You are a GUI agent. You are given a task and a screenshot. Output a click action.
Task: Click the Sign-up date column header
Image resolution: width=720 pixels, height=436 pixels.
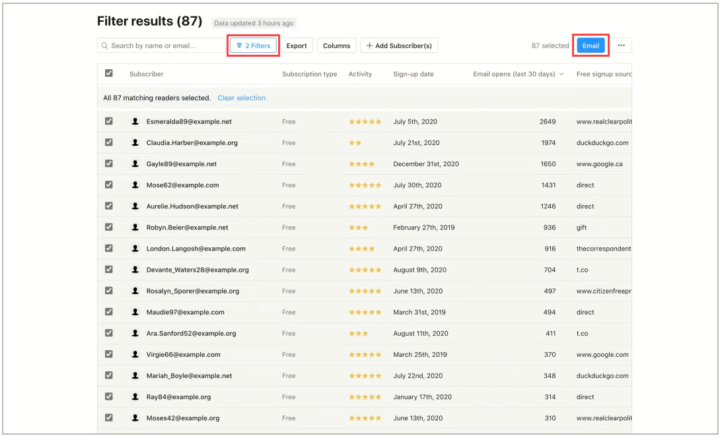[x=413, y=74]
